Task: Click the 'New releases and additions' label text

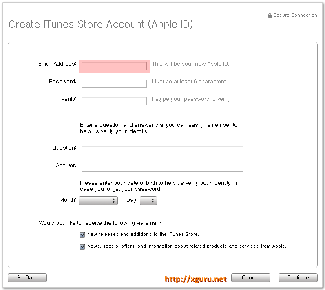Action: 143,234
